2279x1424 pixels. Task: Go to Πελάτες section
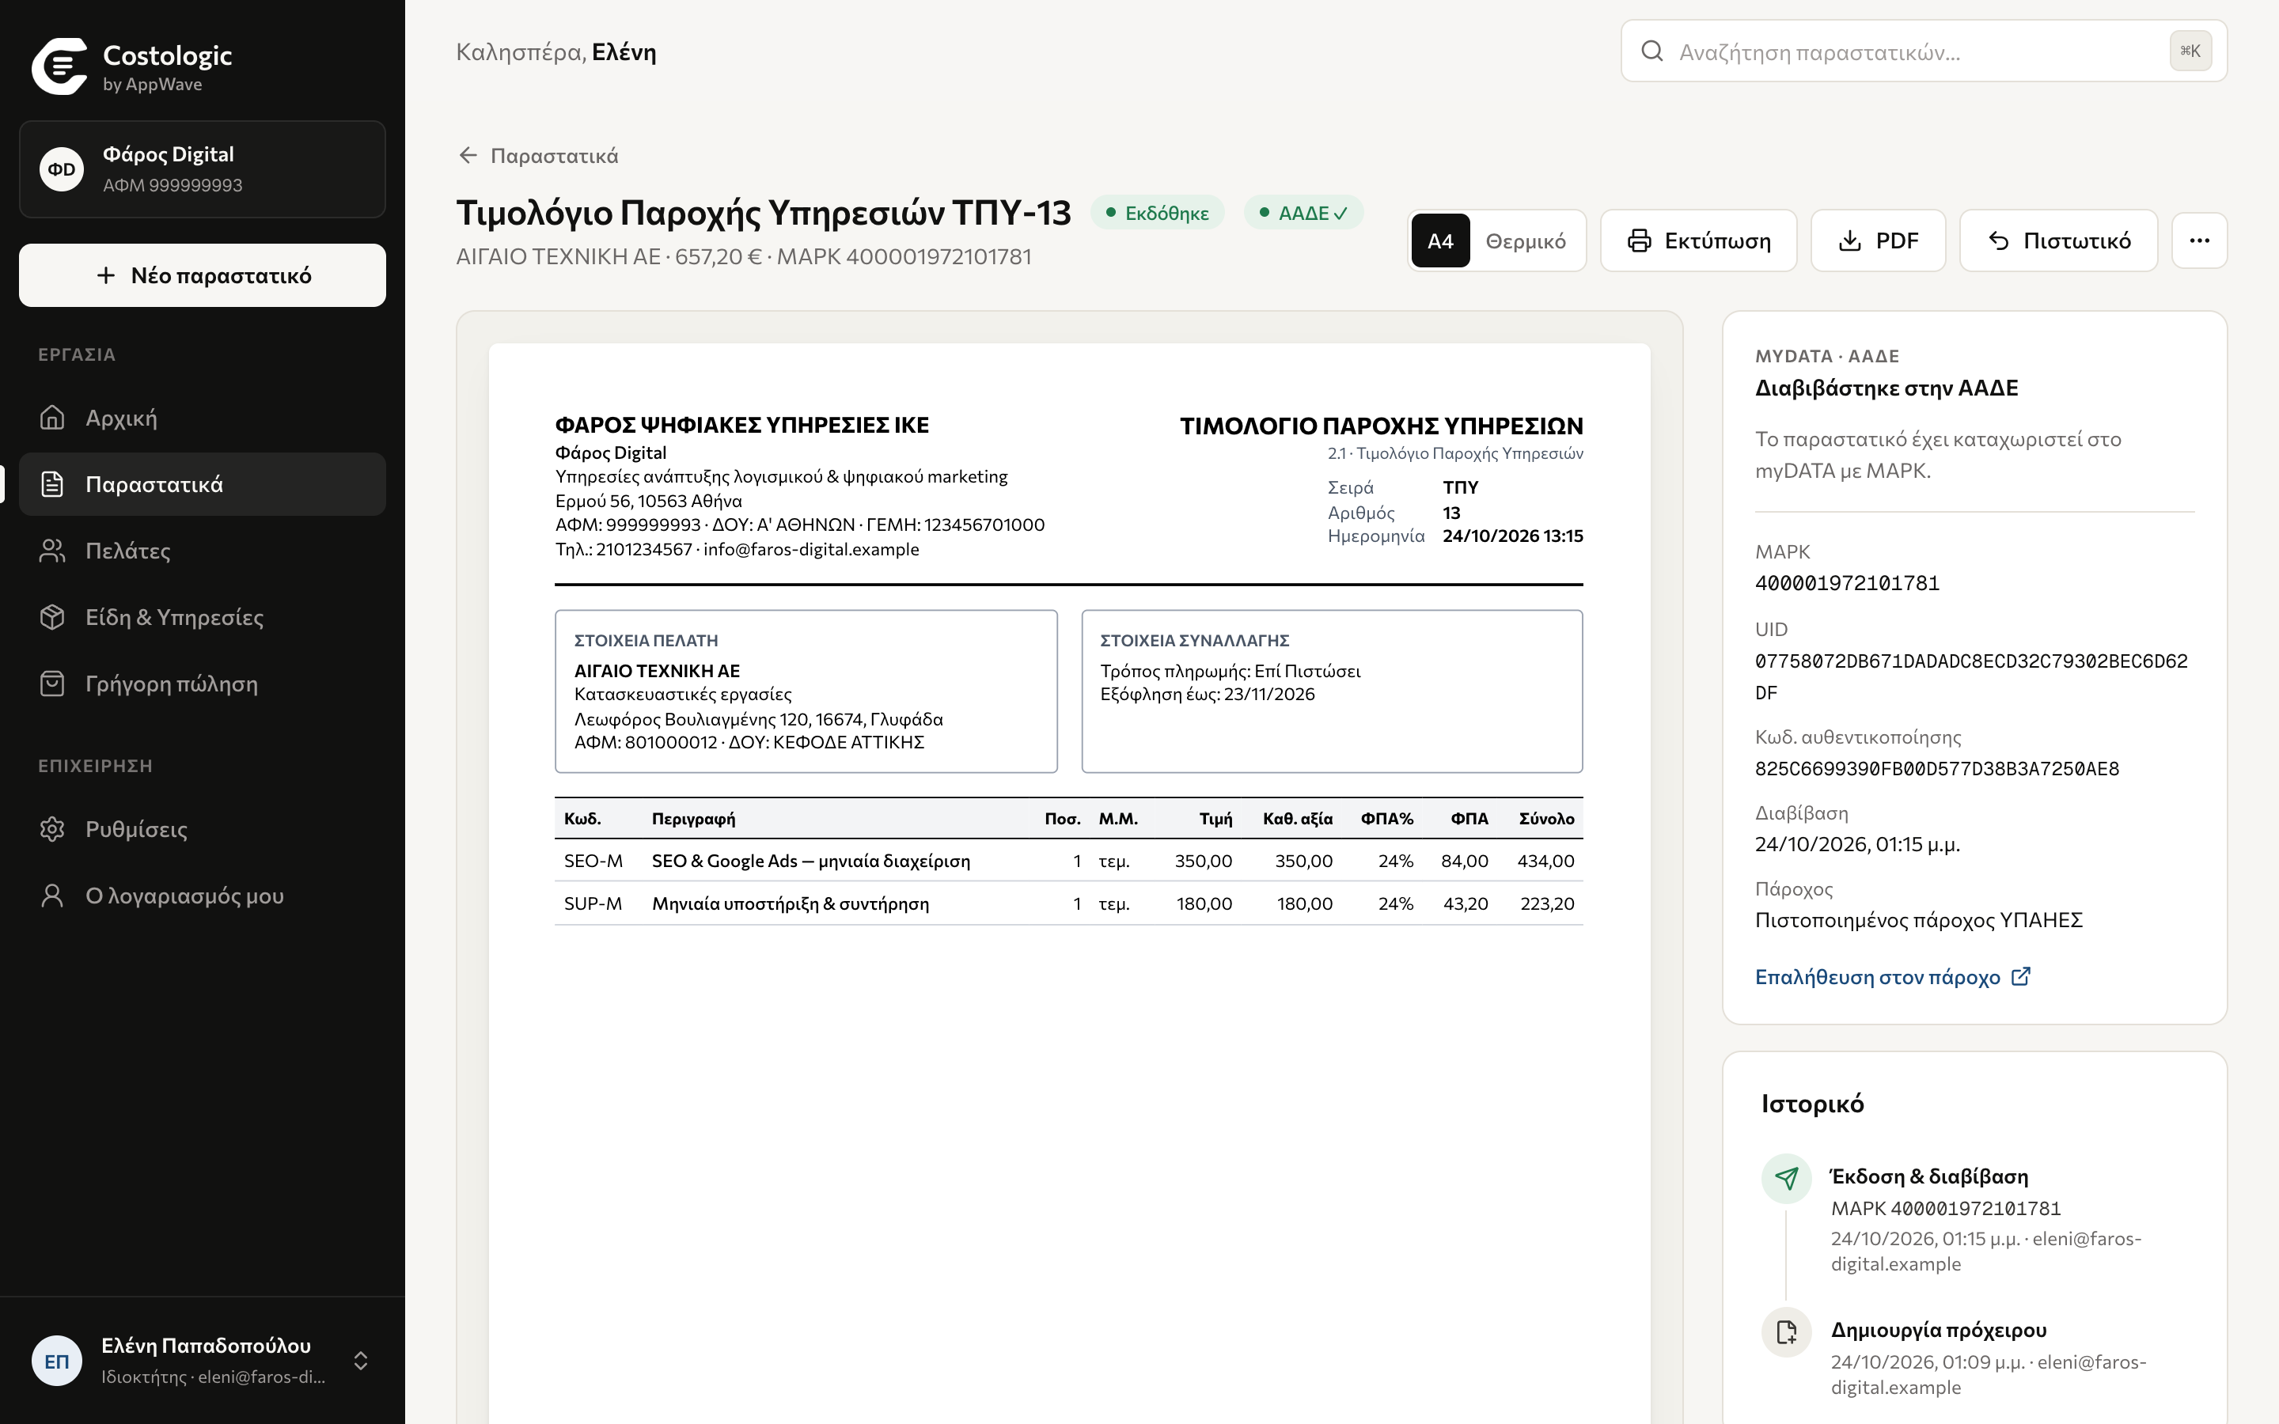coord(203,551)
